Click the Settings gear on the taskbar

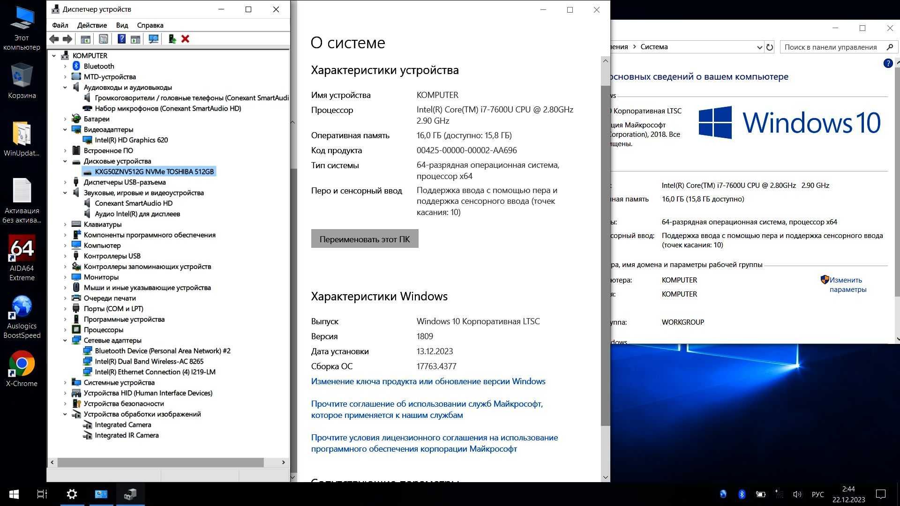(x=72, y=494)
